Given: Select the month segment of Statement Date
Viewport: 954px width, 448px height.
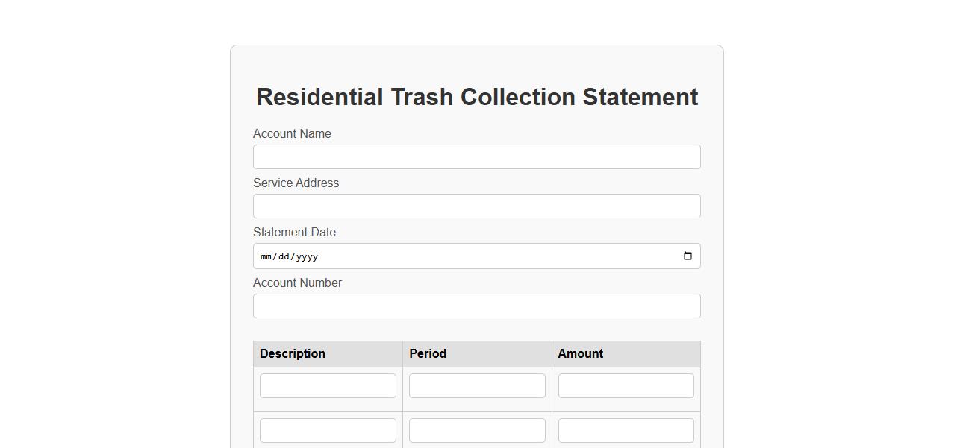Looking at the screenshot, I should (266, 256).
